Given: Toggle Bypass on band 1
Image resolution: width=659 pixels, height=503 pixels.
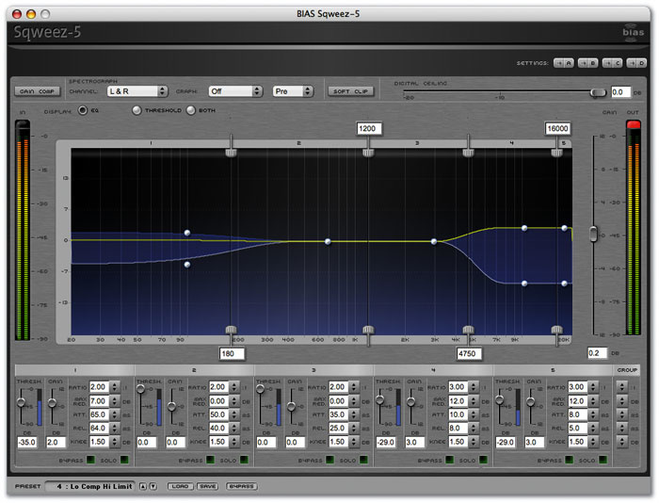Looking at the screenshot, I should point(90,460).
